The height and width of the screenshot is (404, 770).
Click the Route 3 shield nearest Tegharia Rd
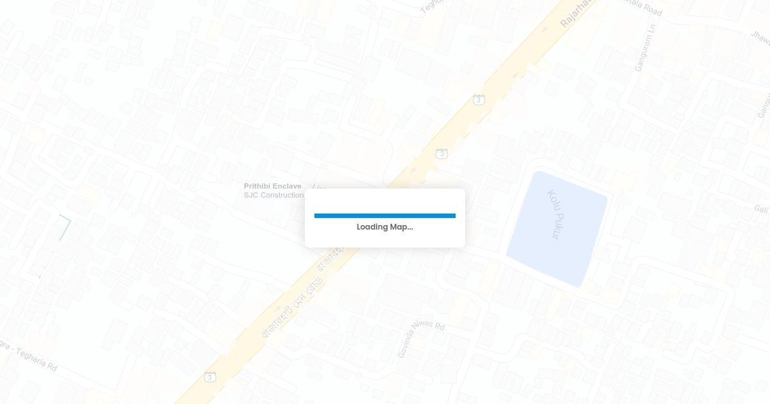click(x=210, y=376)
